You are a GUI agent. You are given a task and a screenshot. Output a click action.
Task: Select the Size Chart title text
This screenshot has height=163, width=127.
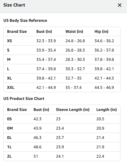click(x=14, y=5)
